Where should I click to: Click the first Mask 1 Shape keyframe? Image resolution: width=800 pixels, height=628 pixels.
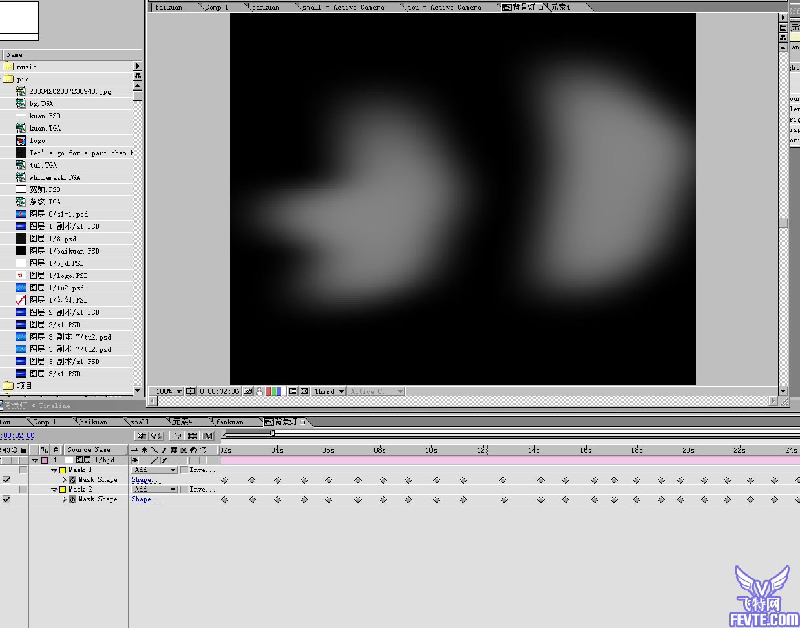coord(225,480)
